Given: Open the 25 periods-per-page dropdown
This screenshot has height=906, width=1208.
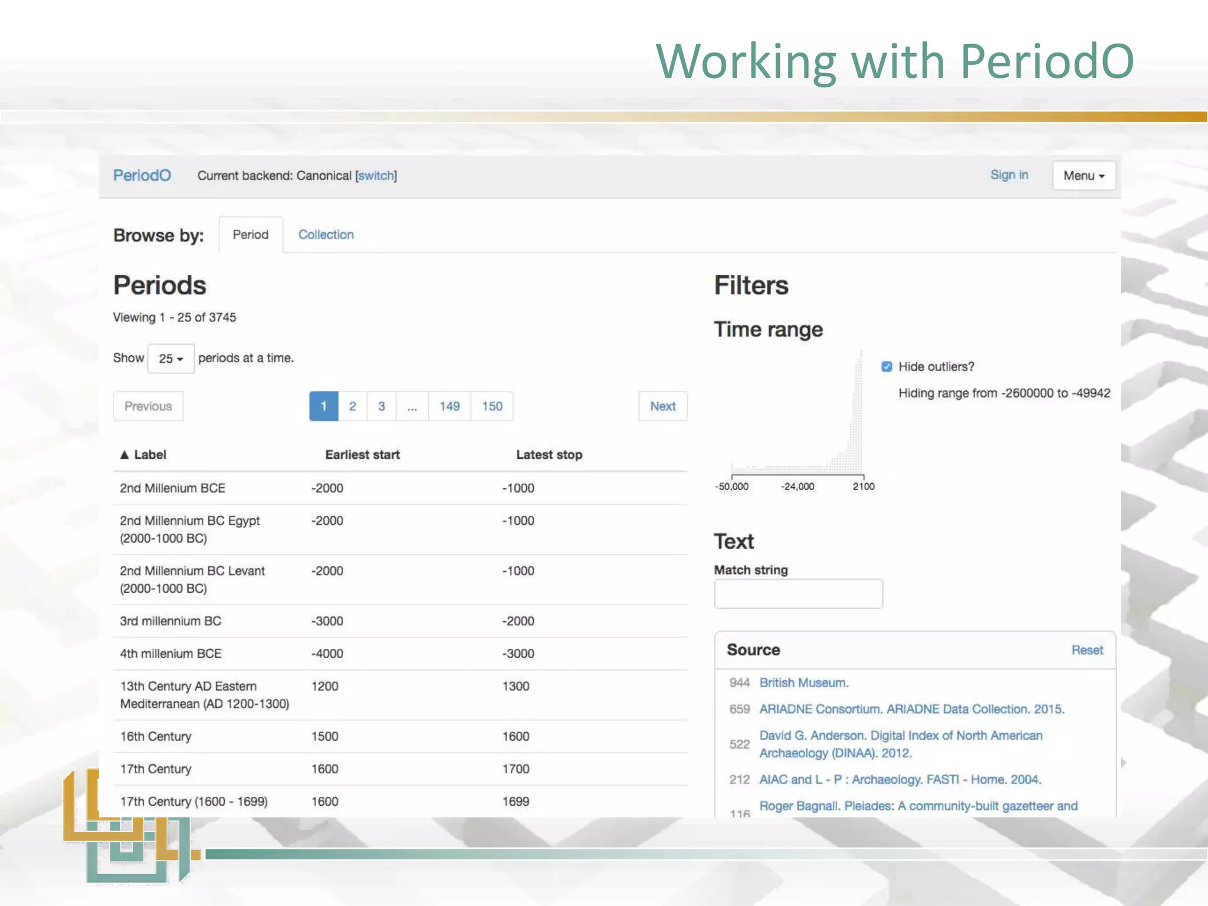Looking at the screenshot, I should click(x=171, y=359).
